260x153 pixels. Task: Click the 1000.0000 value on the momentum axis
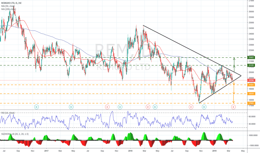pos(253,135)
